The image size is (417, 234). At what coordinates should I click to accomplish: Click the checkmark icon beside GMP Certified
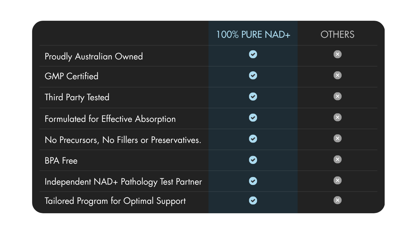point(253,76)
